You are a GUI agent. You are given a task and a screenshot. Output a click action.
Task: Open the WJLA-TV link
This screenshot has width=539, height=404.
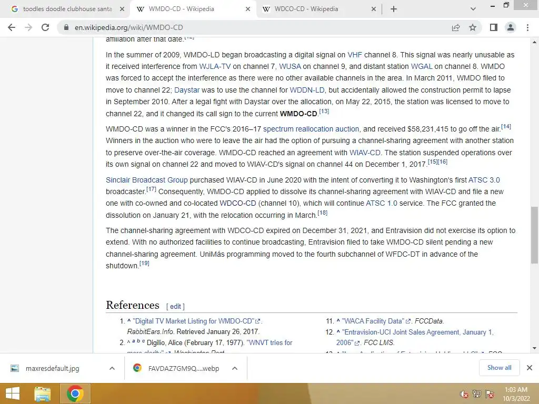tap(215, 66)
